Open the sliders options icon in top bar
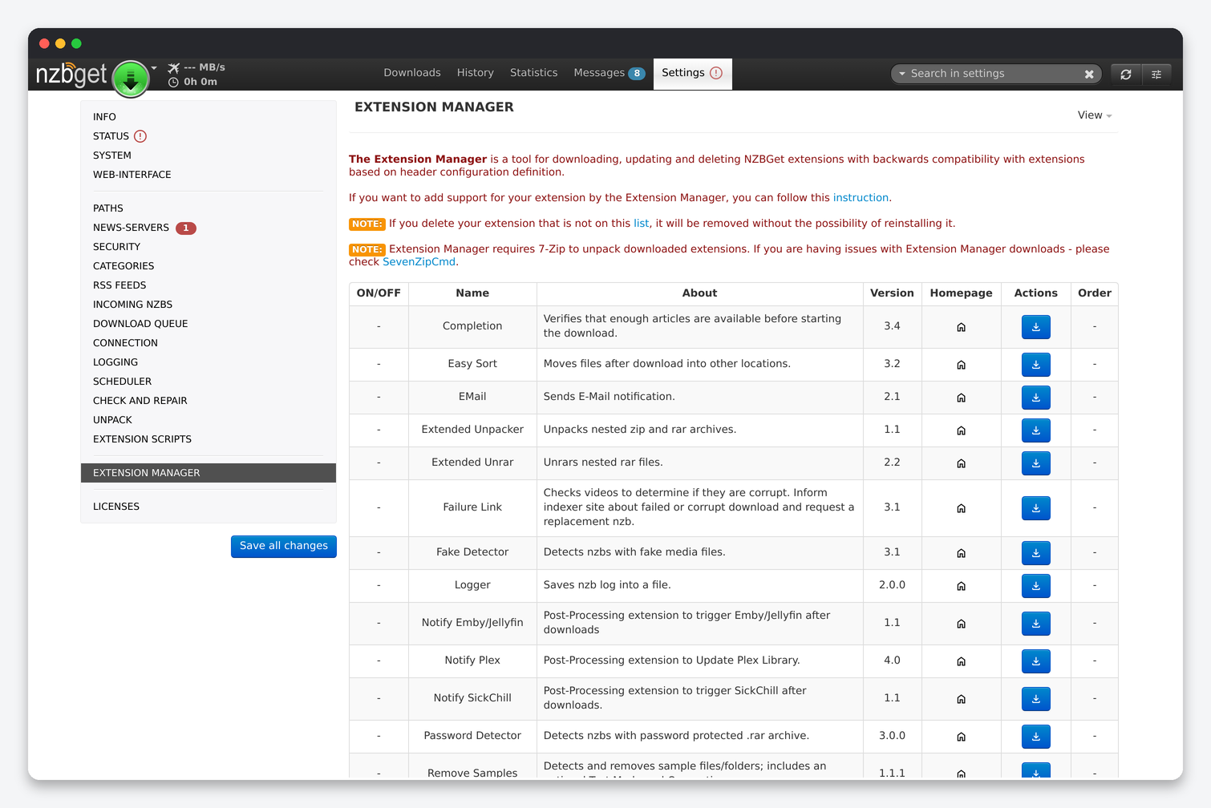The width and height of the screenshot is (1211, 808). coord(1156,74)
